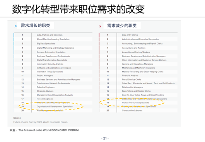Select the 需求增长的职类 heading
The height and width of the screenshot is (142, 205).
pos(35,26)
